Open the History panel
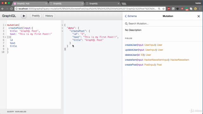This screenshot has height=114, width=203. coord(49,16)
